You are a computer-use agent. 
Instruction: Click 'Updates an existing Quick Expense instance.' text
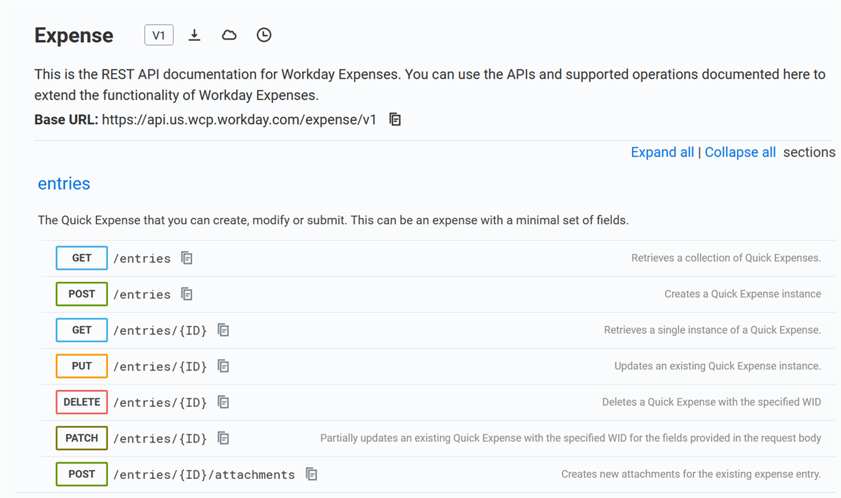[x=718, y=366]
